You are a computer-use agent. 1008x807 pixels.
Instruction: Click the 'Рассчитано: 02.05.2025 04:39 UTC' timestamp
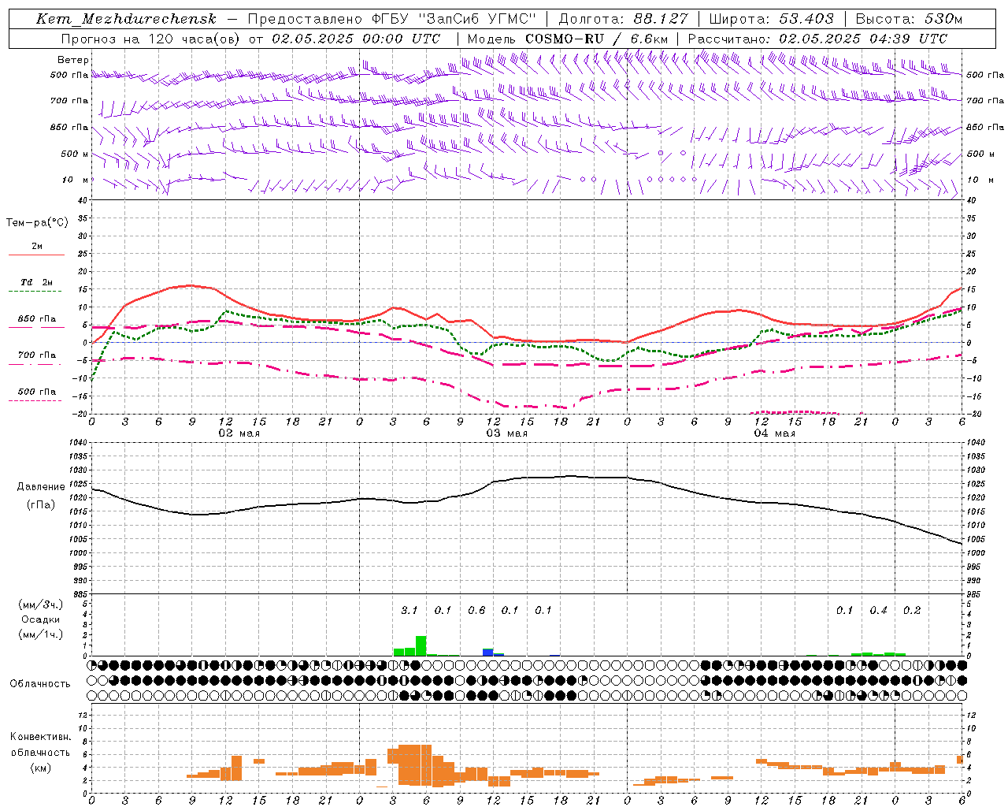[x=817, y=39]
